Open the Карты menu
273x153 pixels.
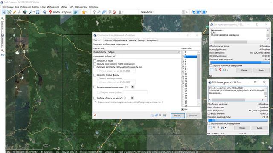tap(35, 7)
